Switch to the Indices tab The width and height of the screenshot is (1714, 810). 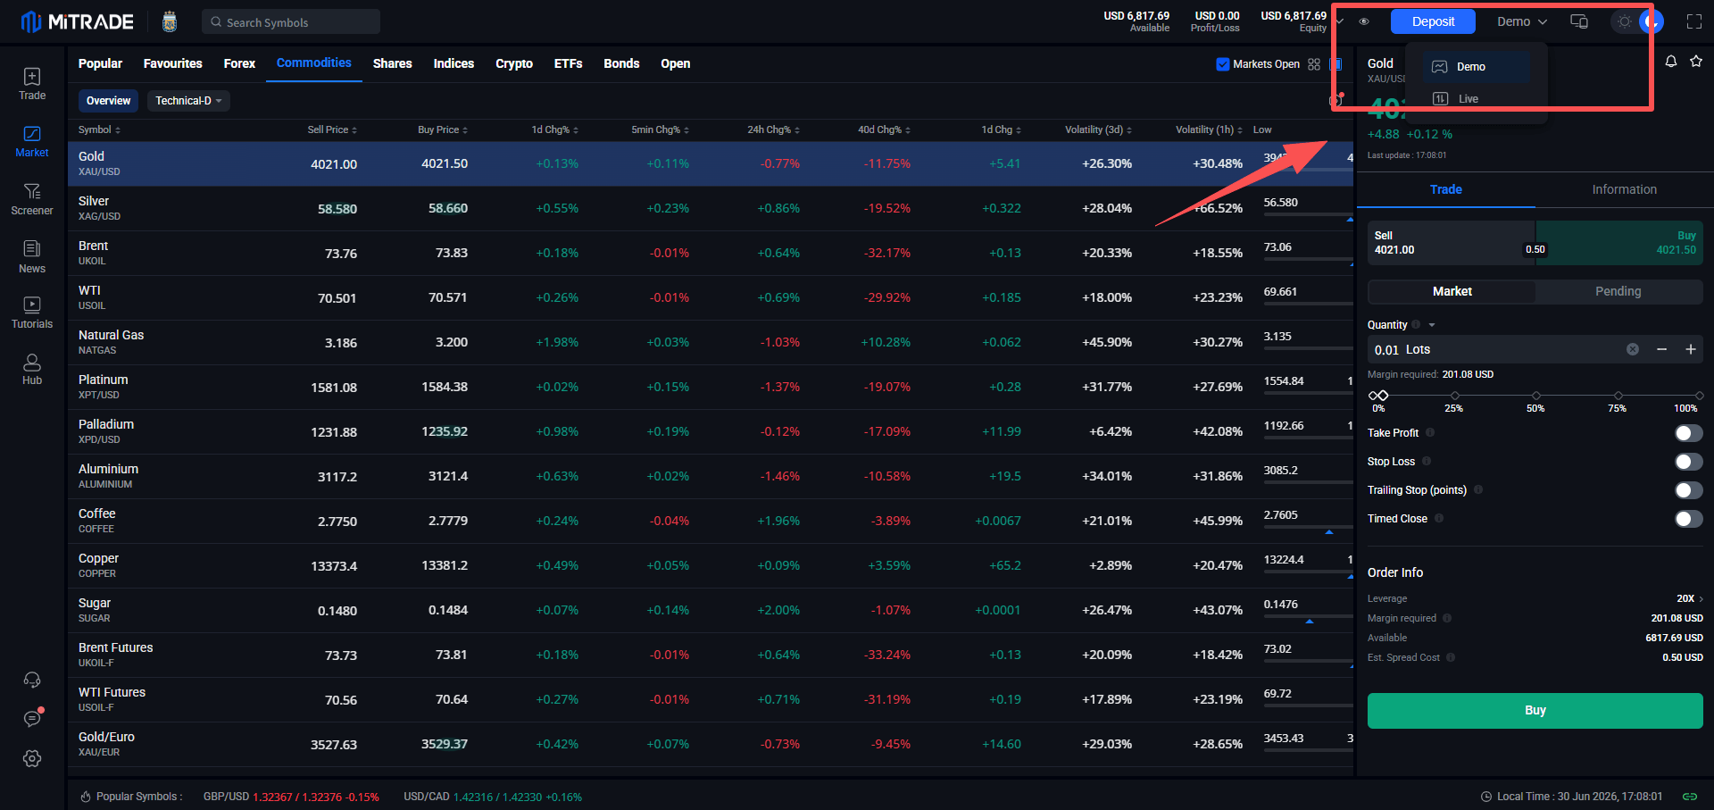(453, 63)
